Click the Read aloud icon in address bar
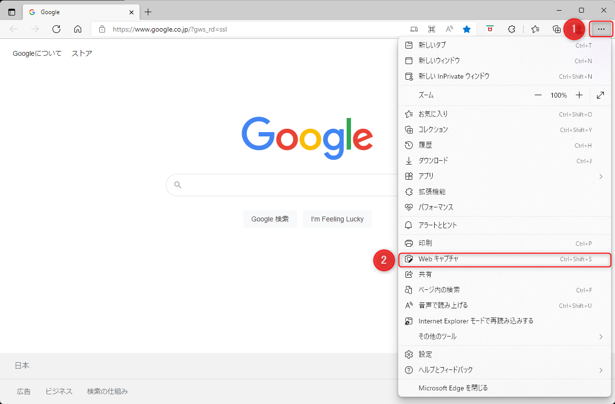This screenshot has height=404, width=615. pyautogui.click(x=449, y=29)
